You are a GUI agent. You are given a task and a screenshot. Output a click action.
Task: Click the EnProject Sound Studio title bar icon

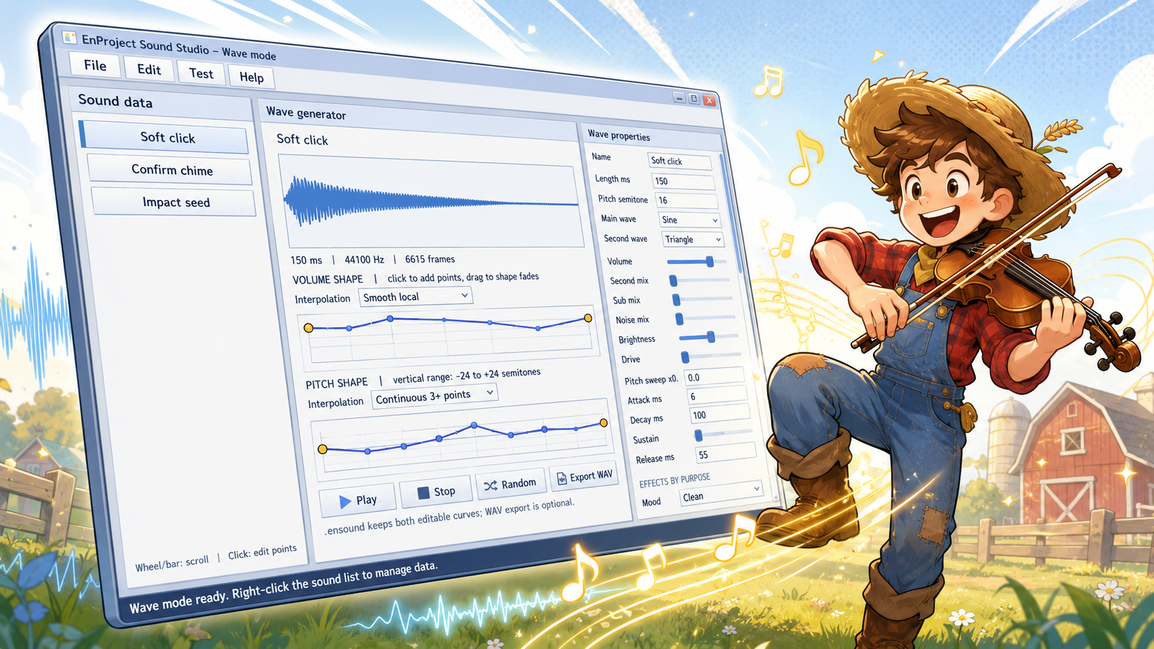69,37
